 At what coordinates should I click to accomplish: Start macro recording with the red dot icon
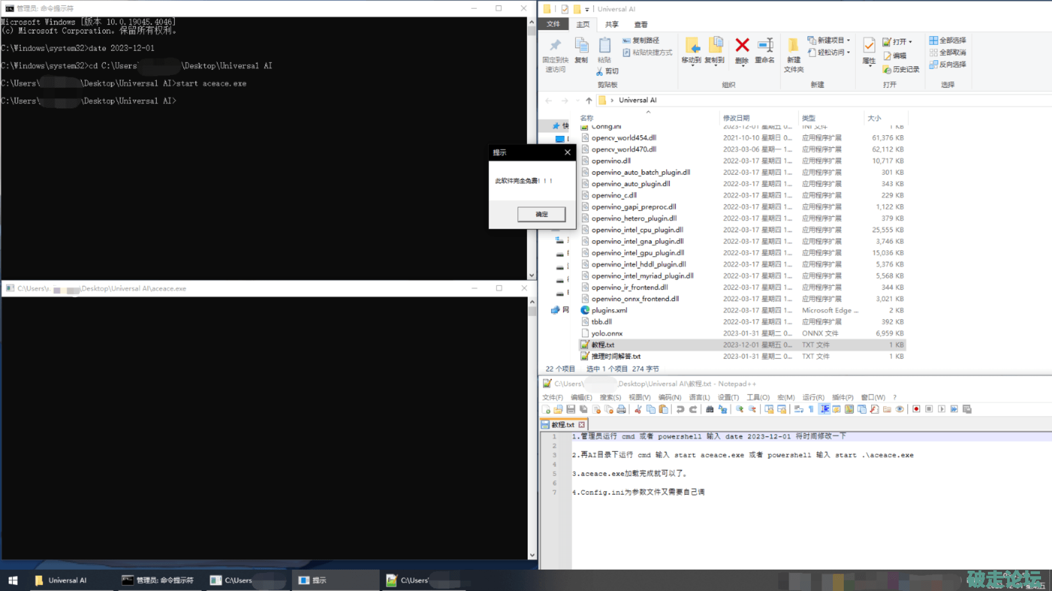[916, 409]
